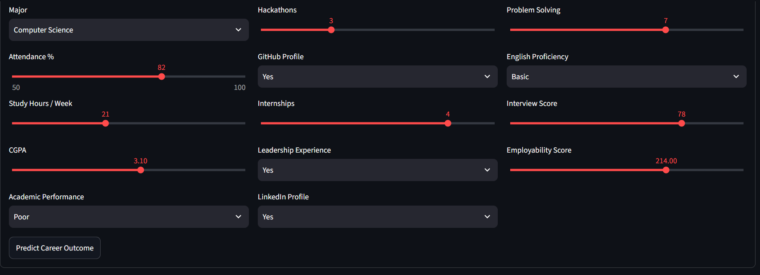Click the Hackathons slider handle
Viewport: 760px width, 275px height.
tap(331, 30)
